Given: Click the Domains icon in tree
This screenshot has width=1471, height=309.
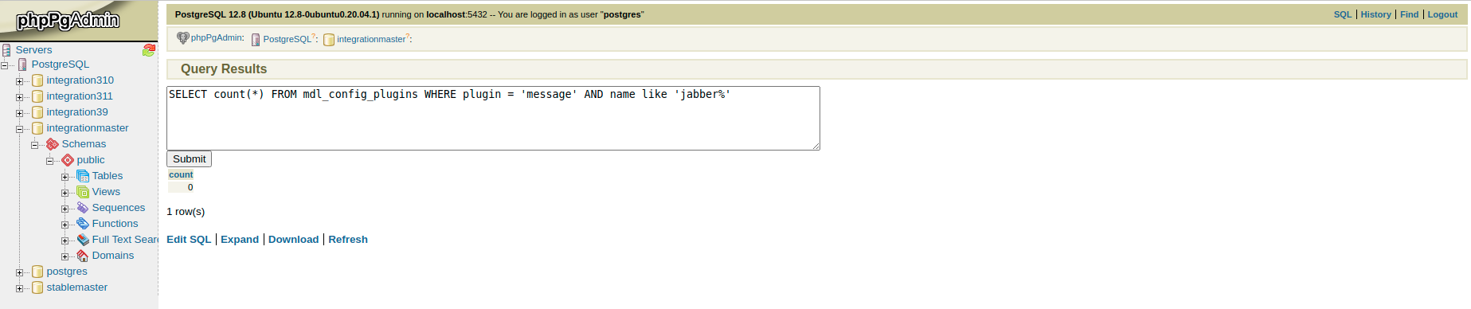Looking at the screenshot, I should click(83, 256).
